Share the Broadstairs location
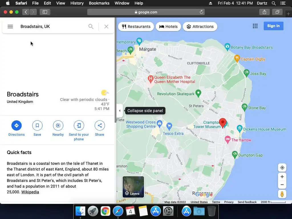 [100, 125]
